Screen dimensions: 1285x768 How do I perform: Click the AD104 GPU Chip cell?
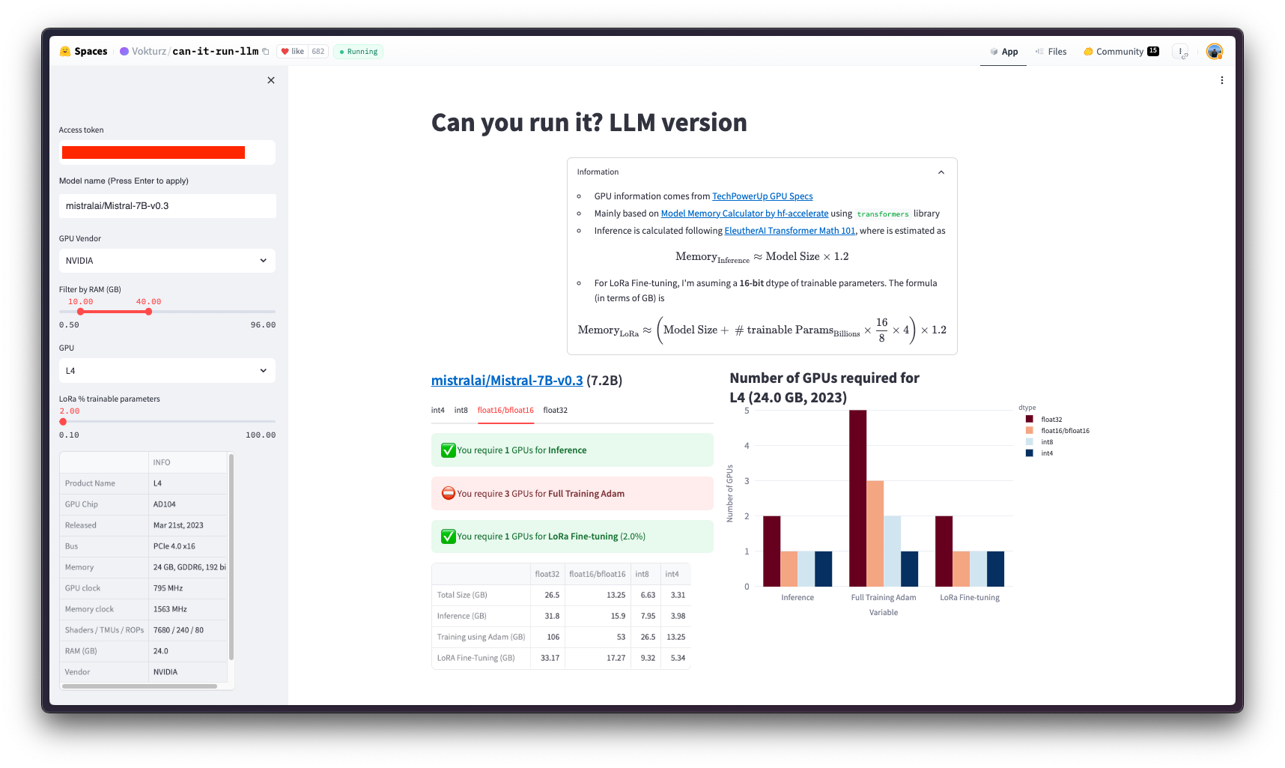pos(187,504)
